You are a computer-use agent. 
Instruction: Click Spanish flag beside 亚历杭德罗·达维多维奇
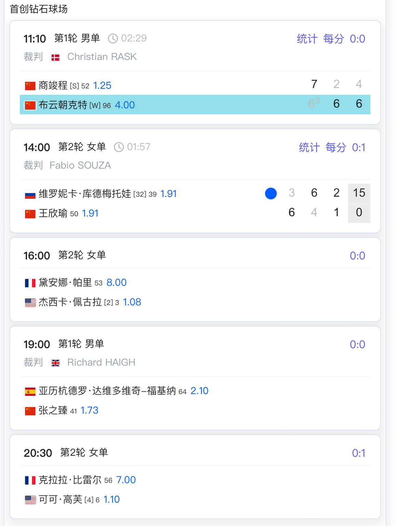[x=30, y=392]
